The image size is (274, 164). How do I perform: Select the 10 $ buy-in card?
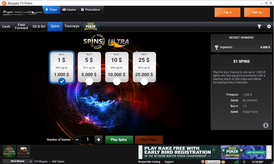[117, 67]
